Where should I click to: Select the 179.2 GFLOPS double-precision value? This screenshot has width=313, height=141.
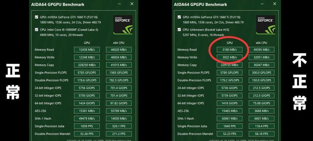(x=230, y=80)
